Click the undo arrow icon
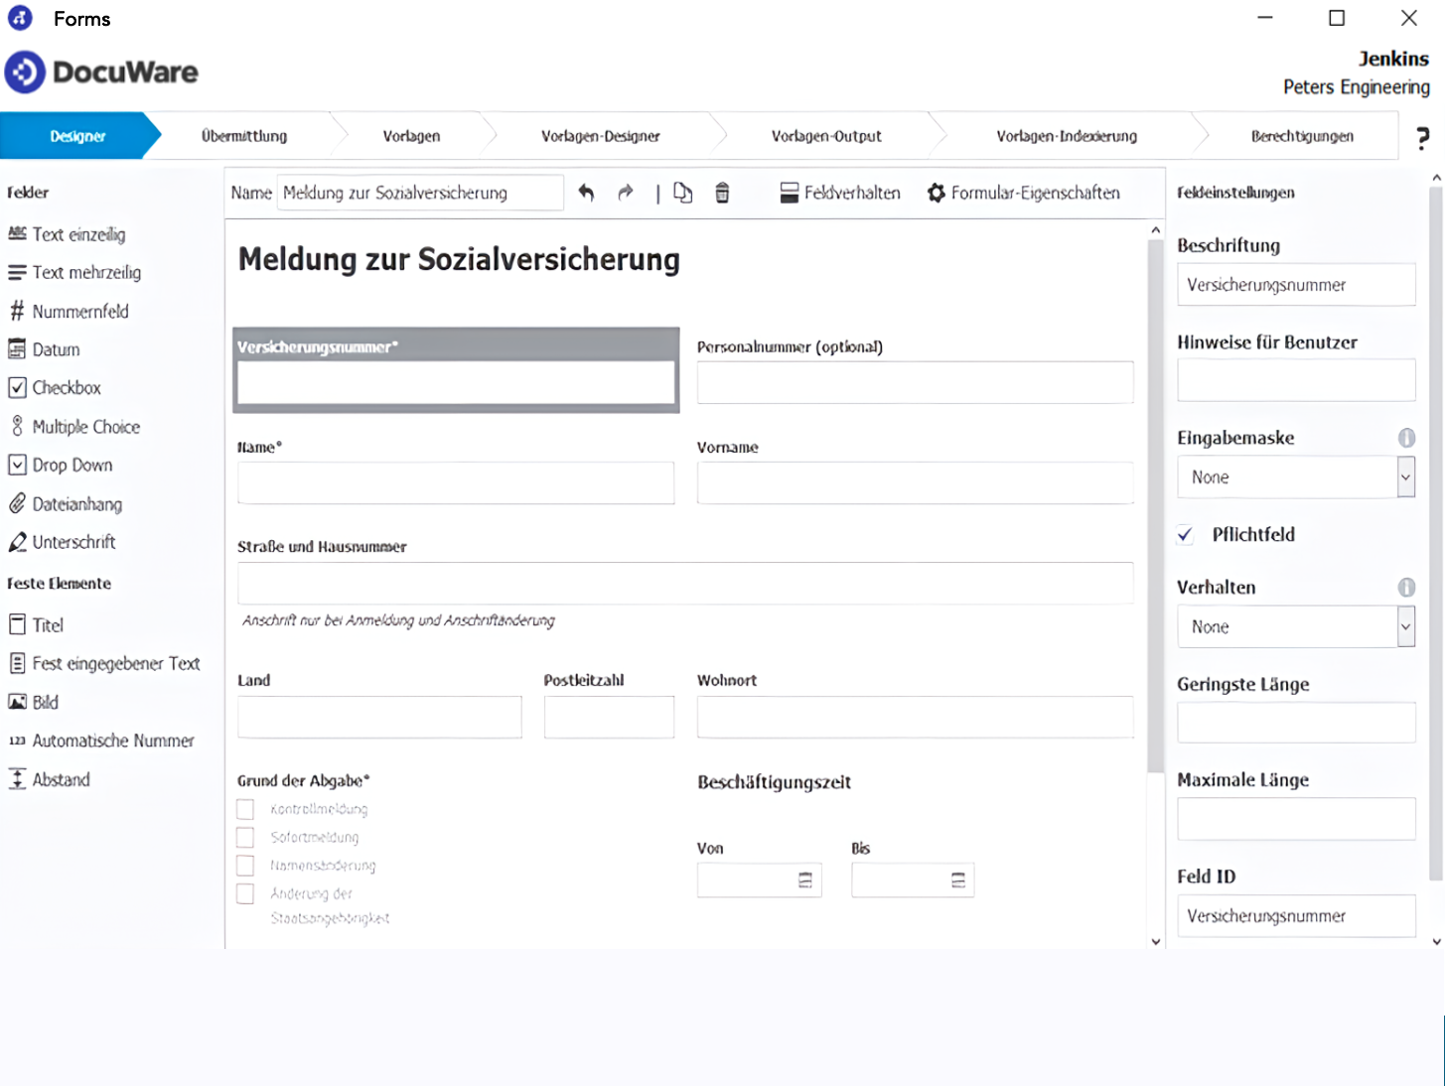Viewport: 1445px width, 1086px height. [x=586, y=193]
